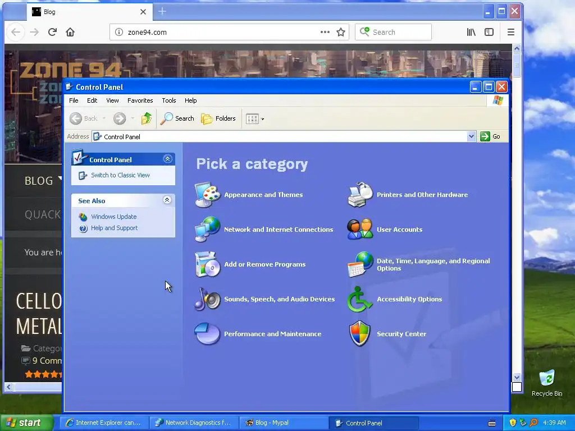Switch to Classic View link
Screen dimensions: 575x431
(120, 175)
